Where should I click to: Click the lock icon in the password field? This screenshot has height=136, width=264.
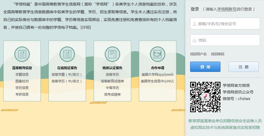195,40
